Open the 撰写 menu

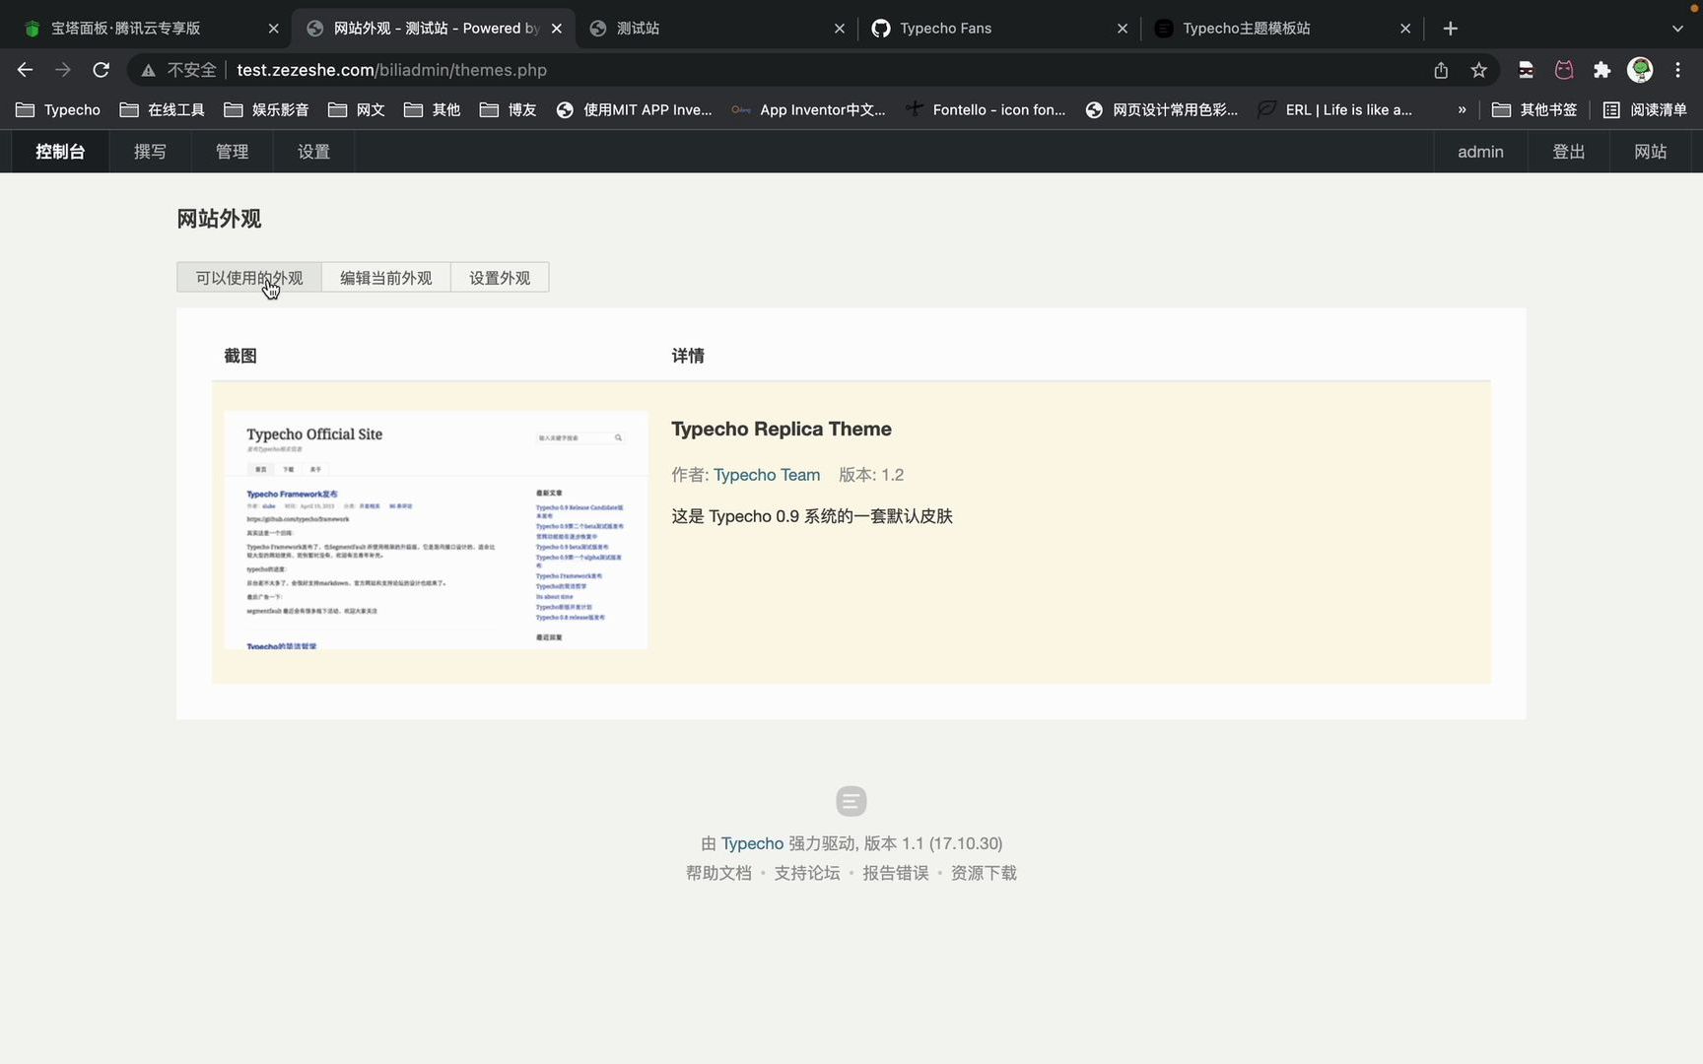[x=150, y=152]
